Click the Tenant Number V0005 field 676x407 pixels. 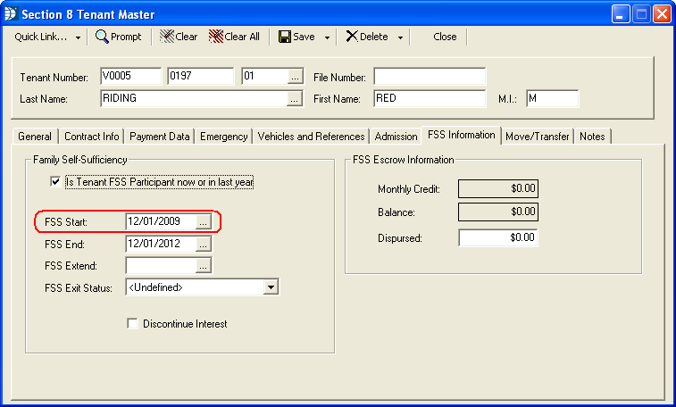(131, 76)
